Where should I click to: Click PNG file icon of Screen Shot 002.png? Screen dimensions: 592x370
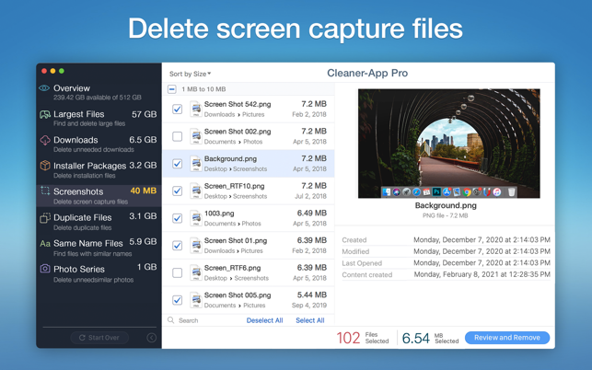point(195,136)
